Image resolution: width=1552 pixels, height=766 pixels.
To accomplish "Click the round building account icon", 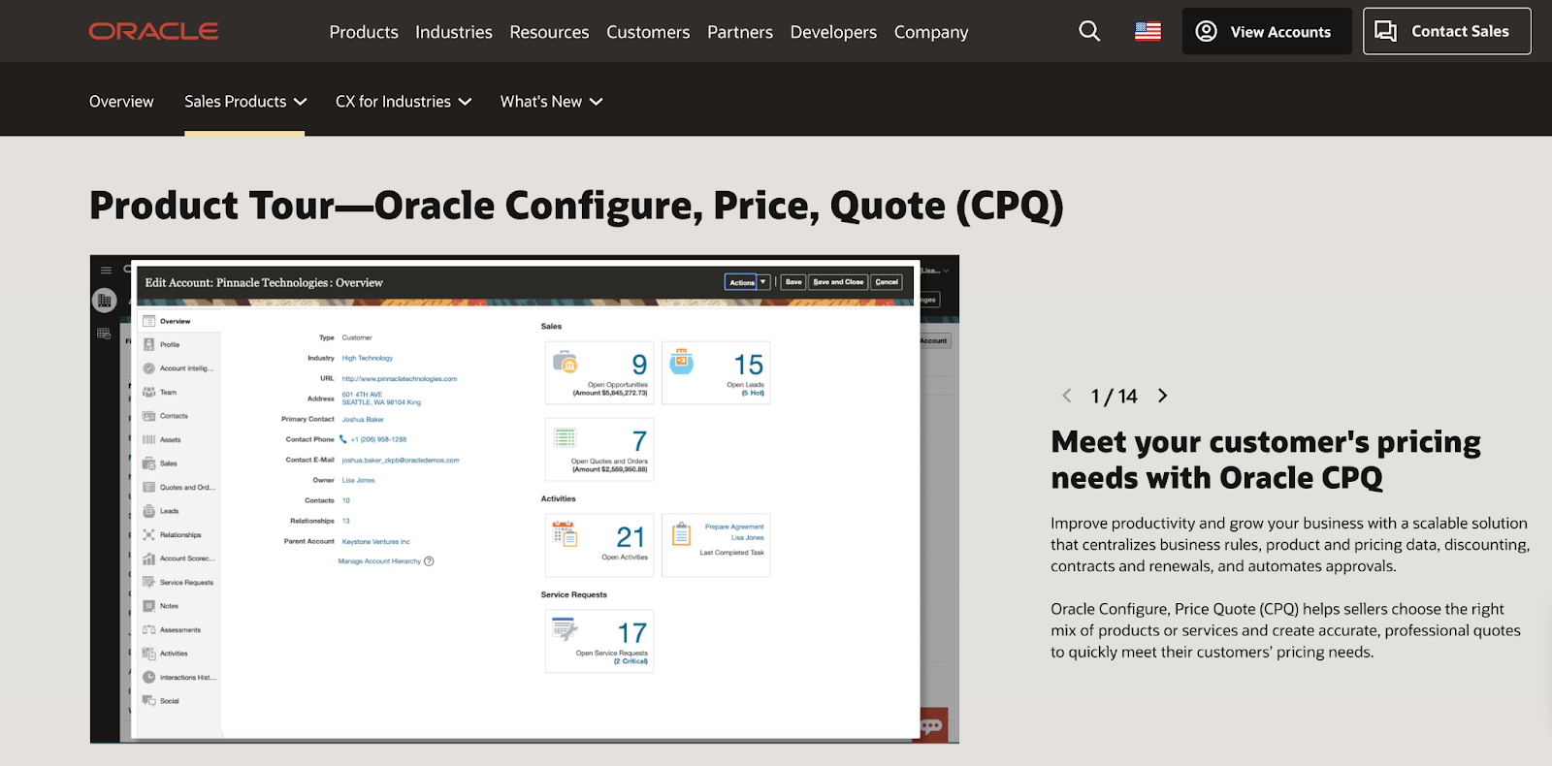I will coord(104,301).
